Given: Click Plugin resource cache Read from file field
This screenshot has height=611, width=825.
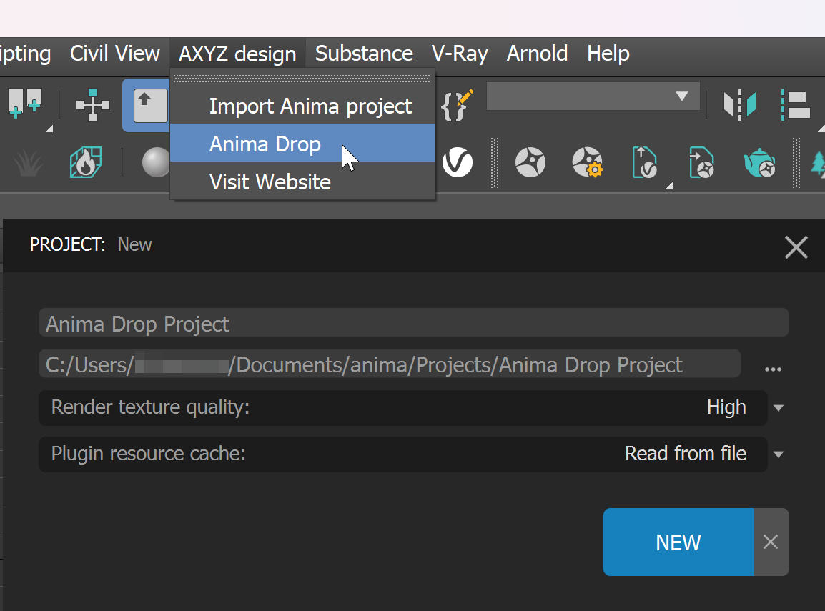Looking at the screenshot, I should pos(403,454).
